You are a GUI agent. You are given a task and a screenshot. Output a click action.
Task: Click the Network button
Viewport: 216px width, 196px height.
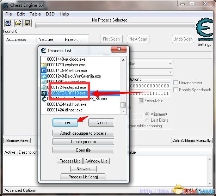pyautogui.click(x=84, y=169)
